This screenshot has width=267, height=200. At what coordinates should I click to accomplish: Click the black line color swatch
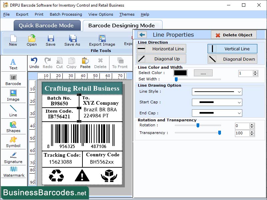coord(181,73)
